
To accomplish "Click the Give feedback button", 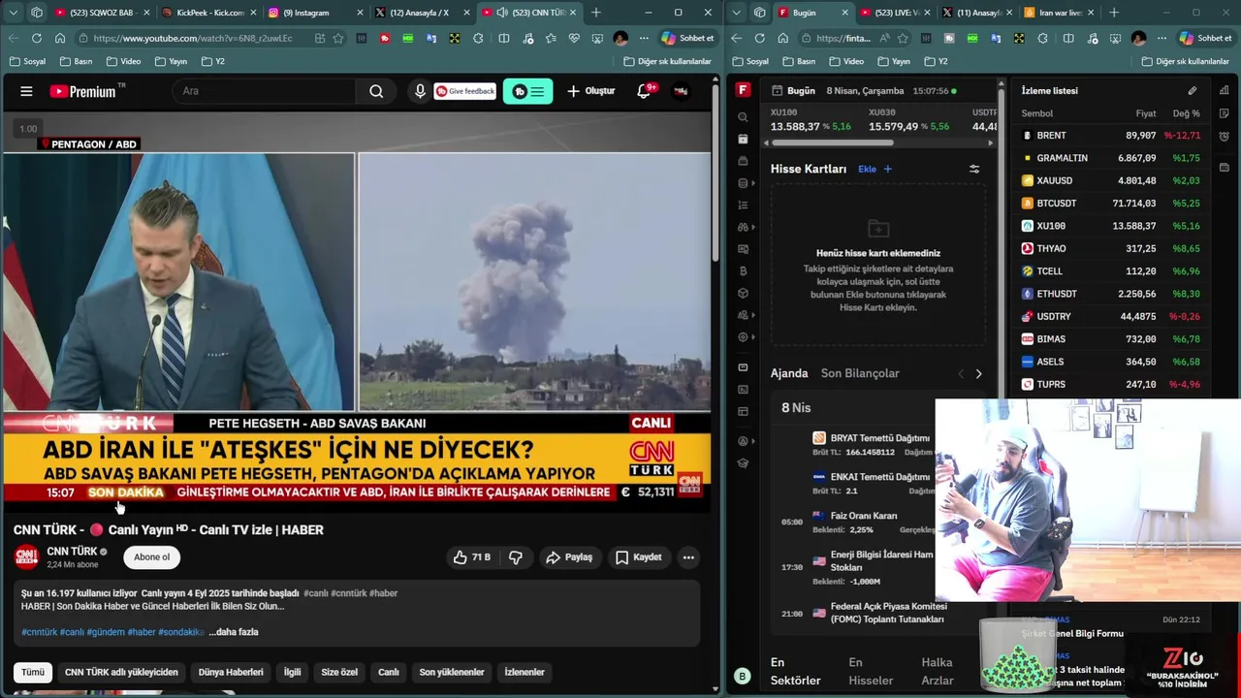I will coord(465,91).
